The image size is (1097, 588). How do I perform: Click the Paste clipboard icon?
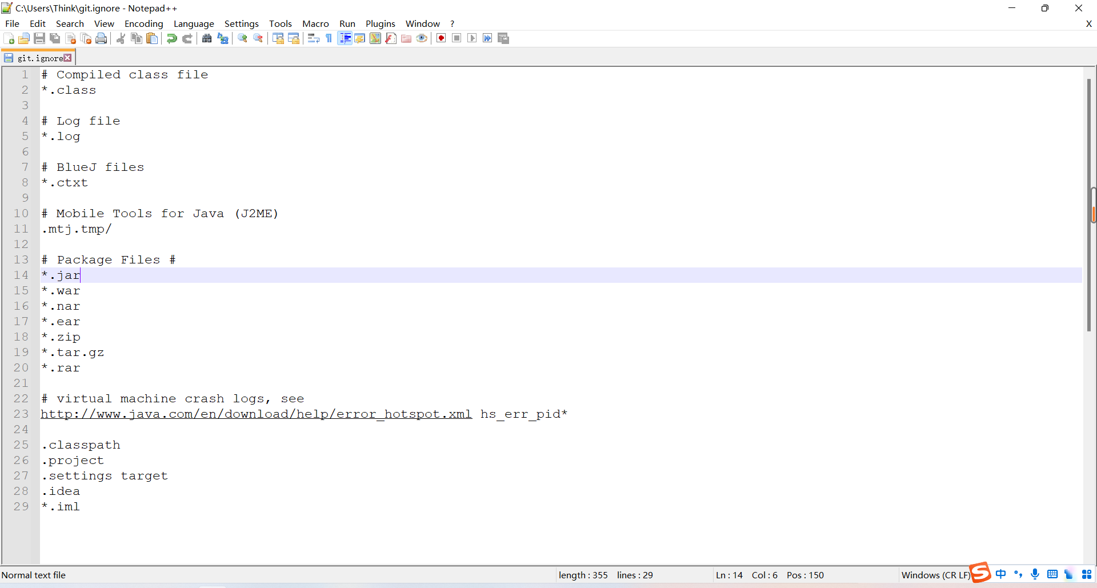(152, 38)
